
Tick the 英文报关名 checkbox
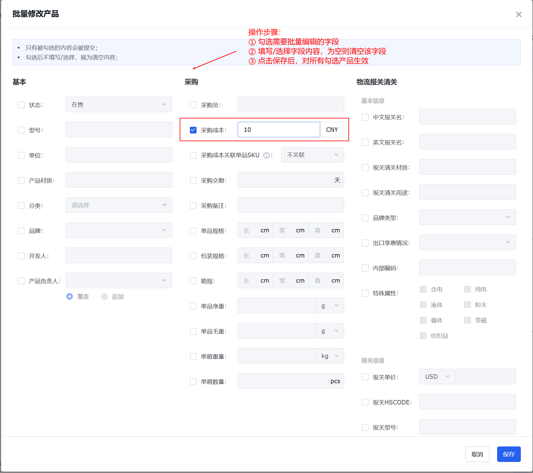click(x=365, y=142)
